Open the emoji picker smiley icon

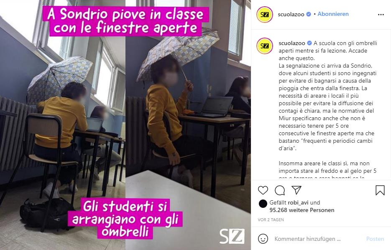click(x=263, y=239)
